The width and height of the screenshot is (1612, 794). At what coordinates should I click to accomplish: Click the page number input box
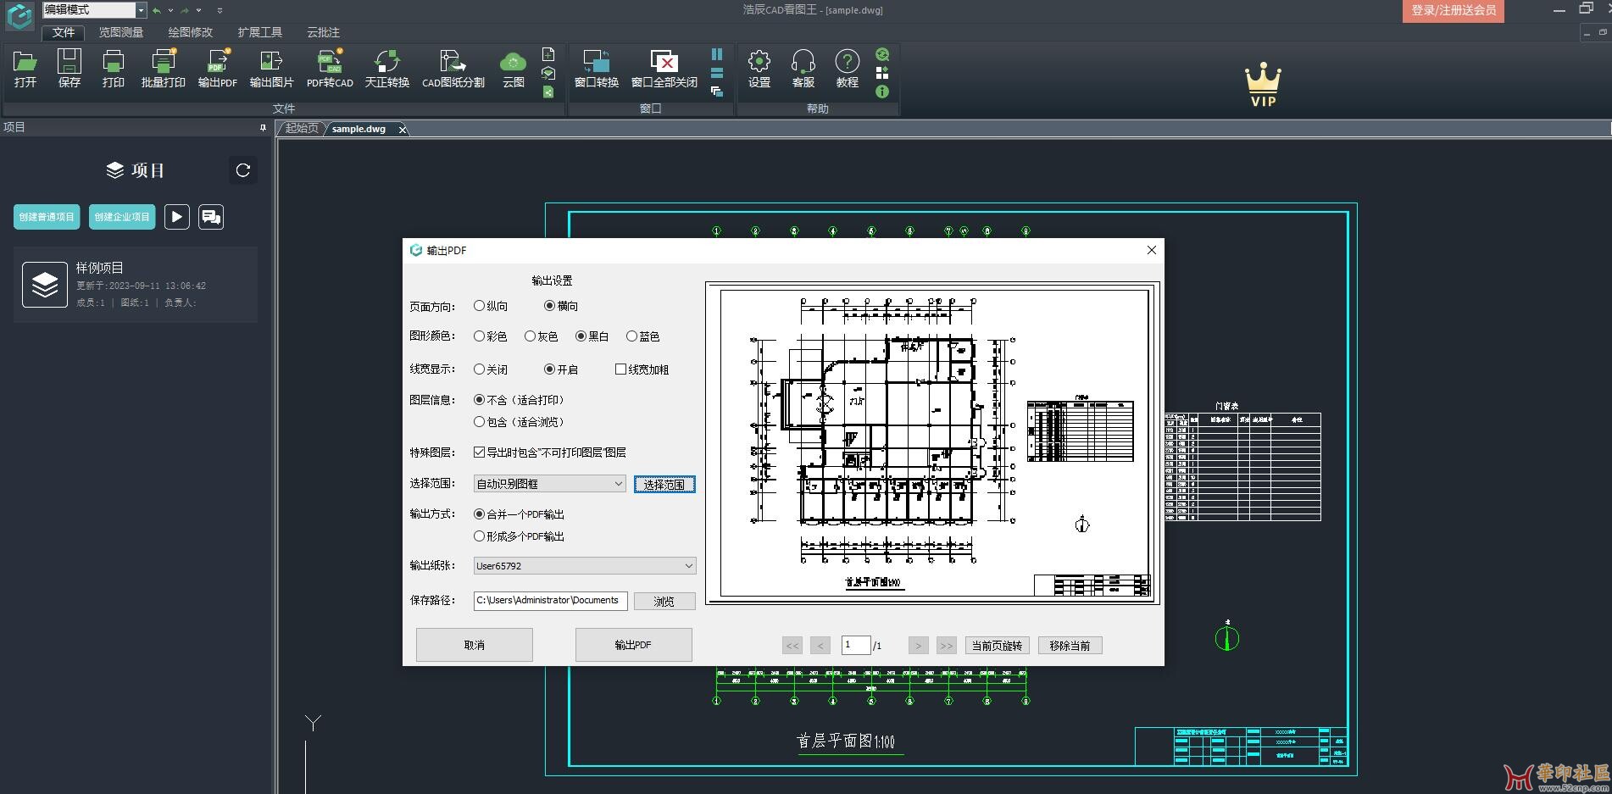tap(856, 645)
